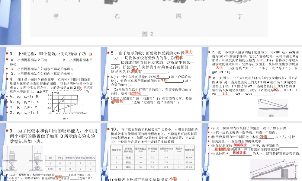The width and height of the screenshot is (302, 181).
Task: Click the red answer 大于 in question 7
Action: click(219, 68)
